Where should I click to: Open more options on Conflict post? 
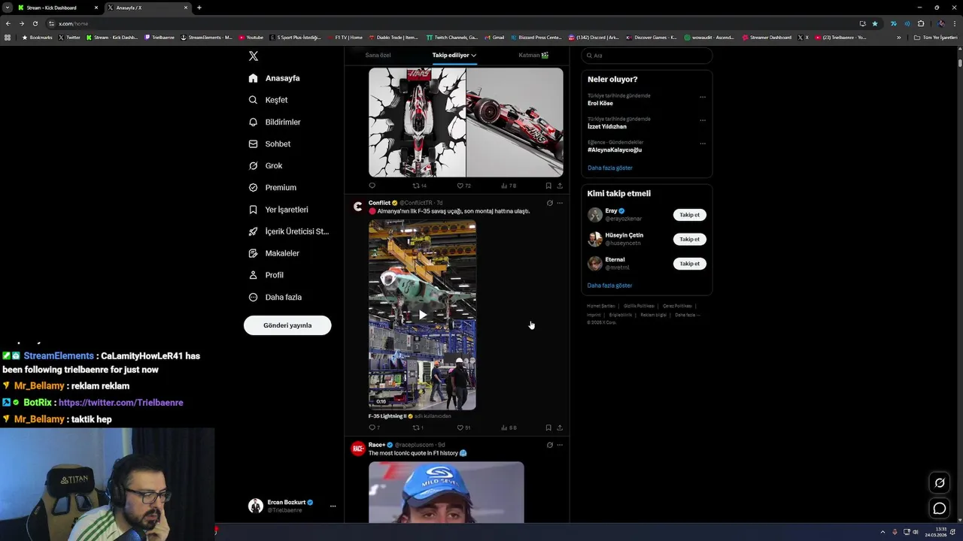point(560,203)
